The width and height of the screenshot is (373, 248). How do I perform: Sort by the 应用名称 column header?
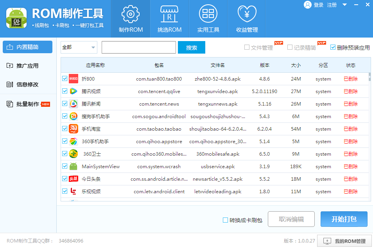tap(95, 65)
